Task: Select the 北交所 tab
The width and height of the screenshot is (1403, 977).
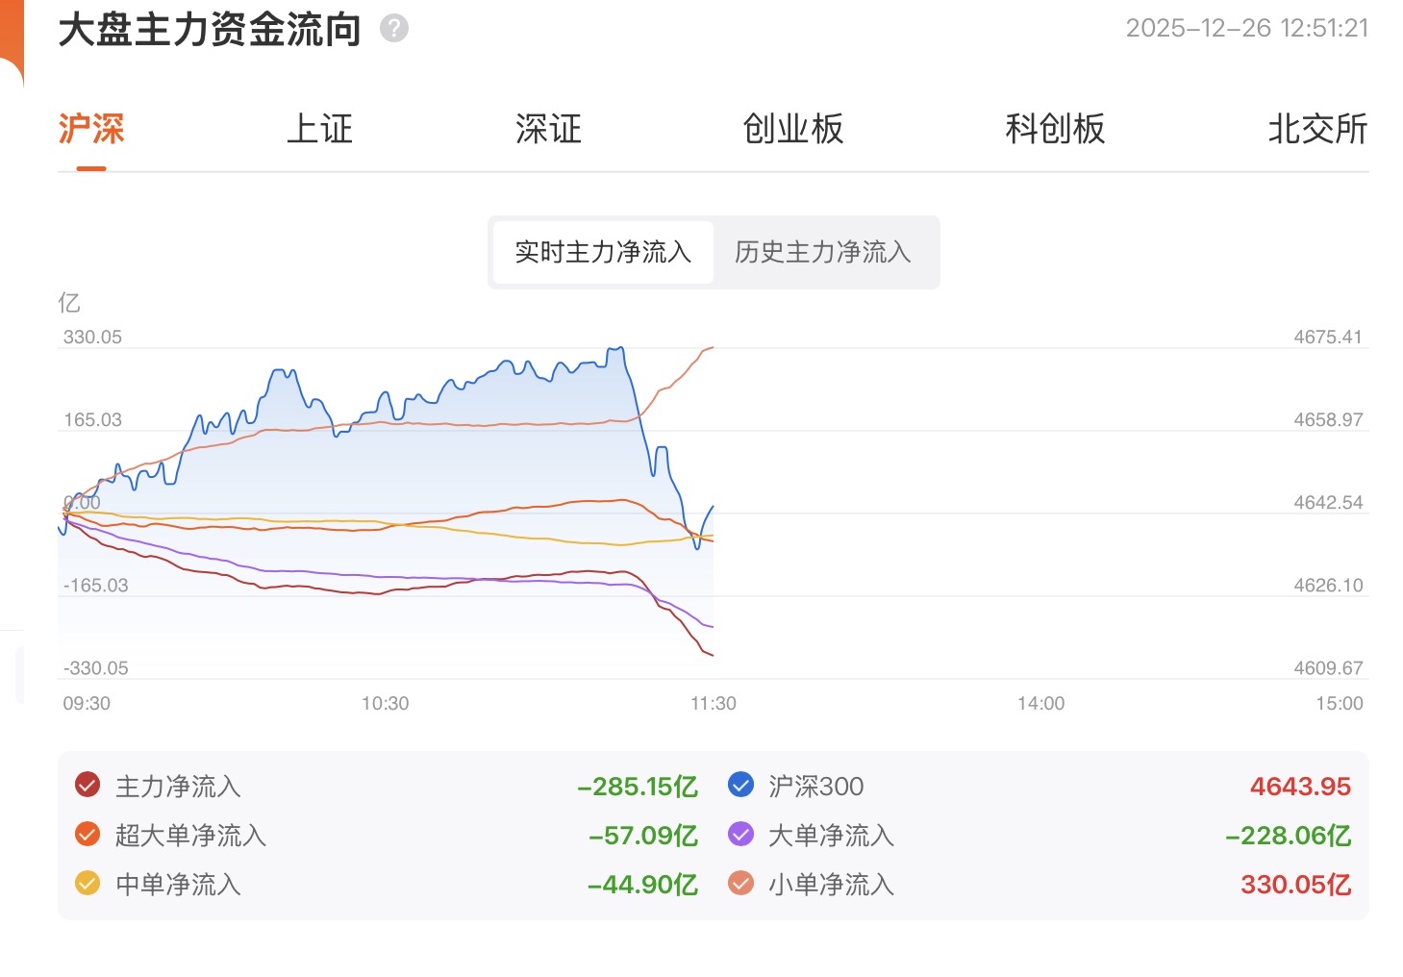Action: (1317, 129)
